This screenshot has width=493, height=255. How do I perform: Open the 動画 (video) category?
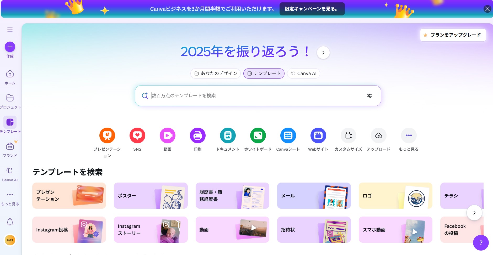[167, 135]
